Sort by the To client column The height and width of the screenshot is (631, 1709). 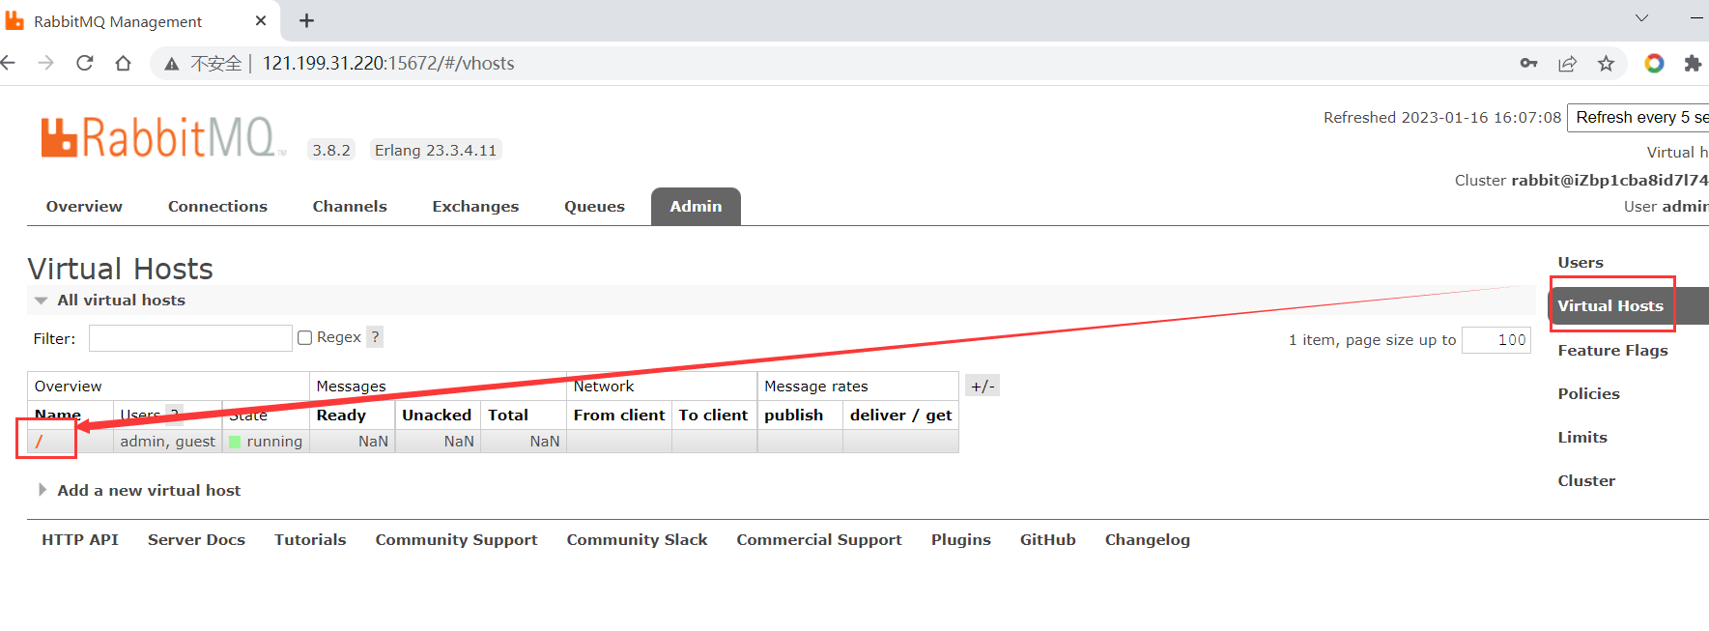(x=713, y=415)
